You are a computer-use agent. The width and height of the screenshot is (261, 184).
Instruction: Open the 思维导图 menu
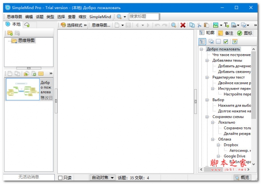14,16
